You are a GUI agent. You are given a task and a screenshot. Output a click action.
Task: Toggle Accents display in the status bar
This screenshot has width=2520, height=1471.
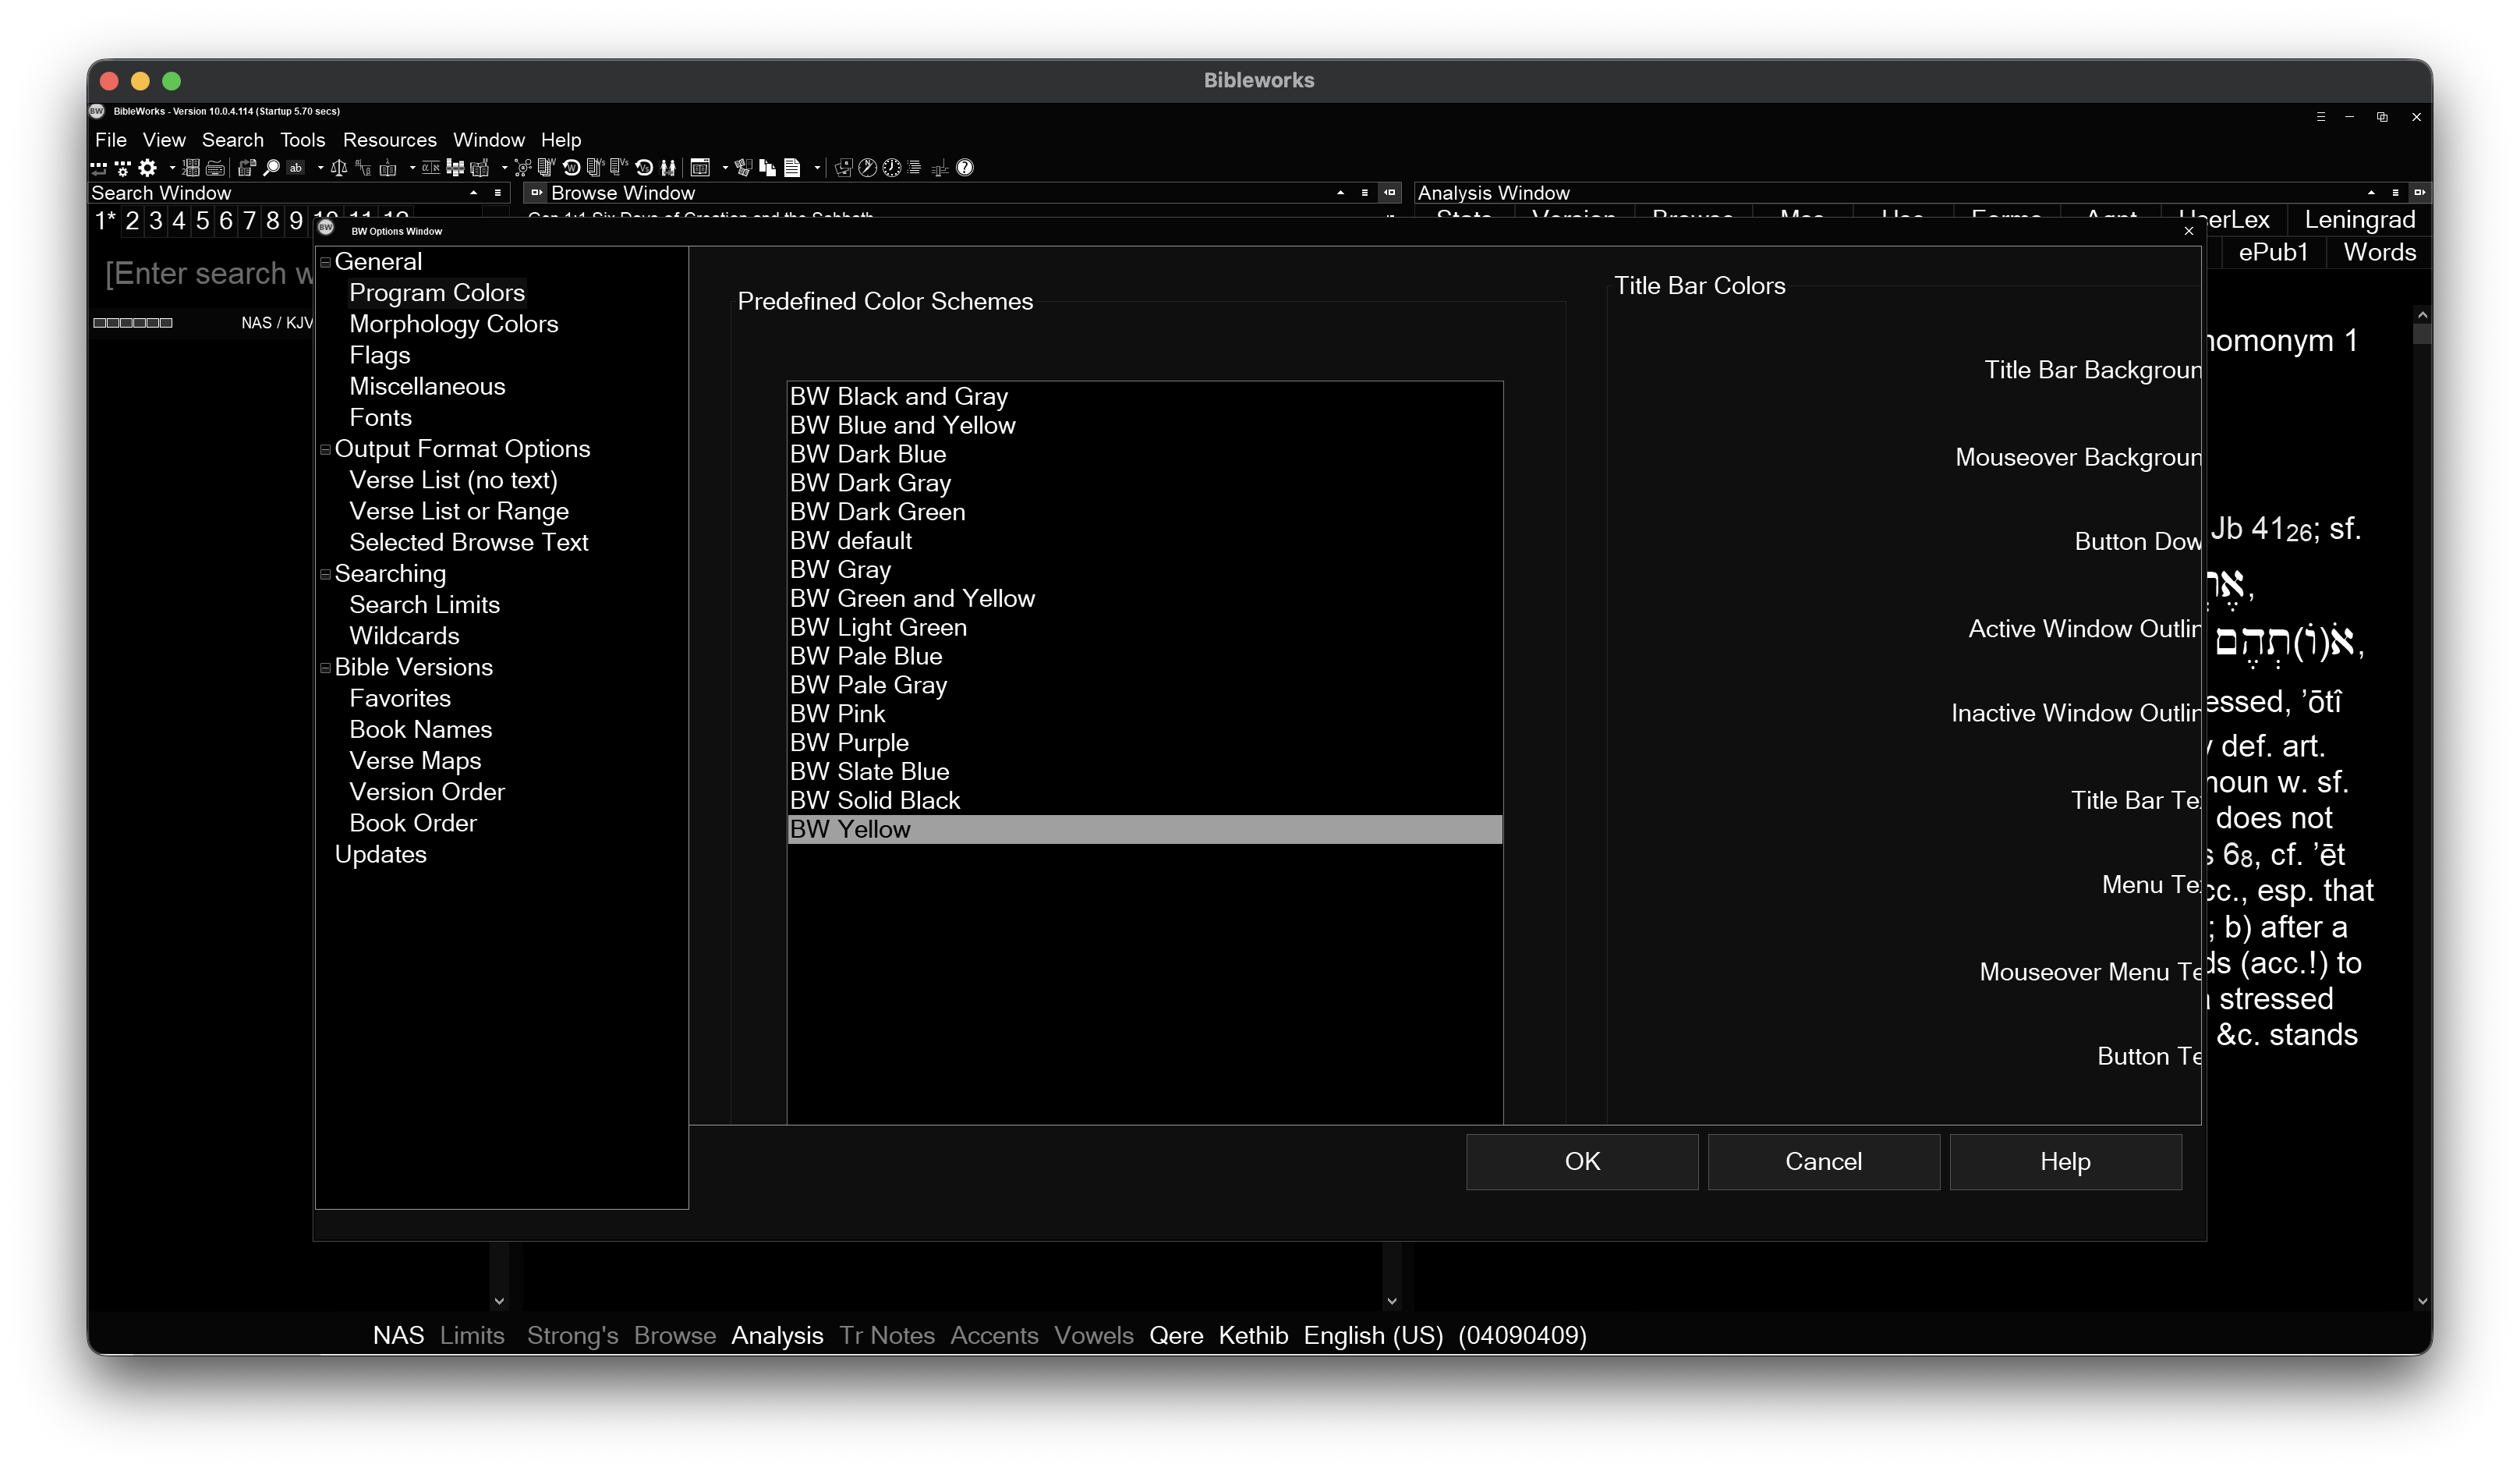993,1336
